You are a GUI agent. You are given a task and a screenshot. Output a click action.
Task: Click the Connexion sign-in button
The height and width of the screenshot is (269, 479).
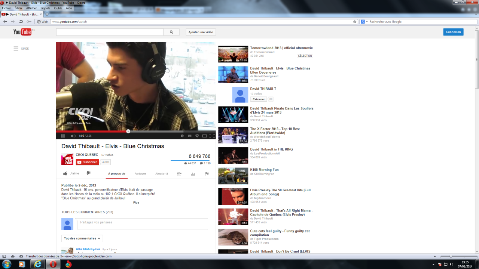453,32
